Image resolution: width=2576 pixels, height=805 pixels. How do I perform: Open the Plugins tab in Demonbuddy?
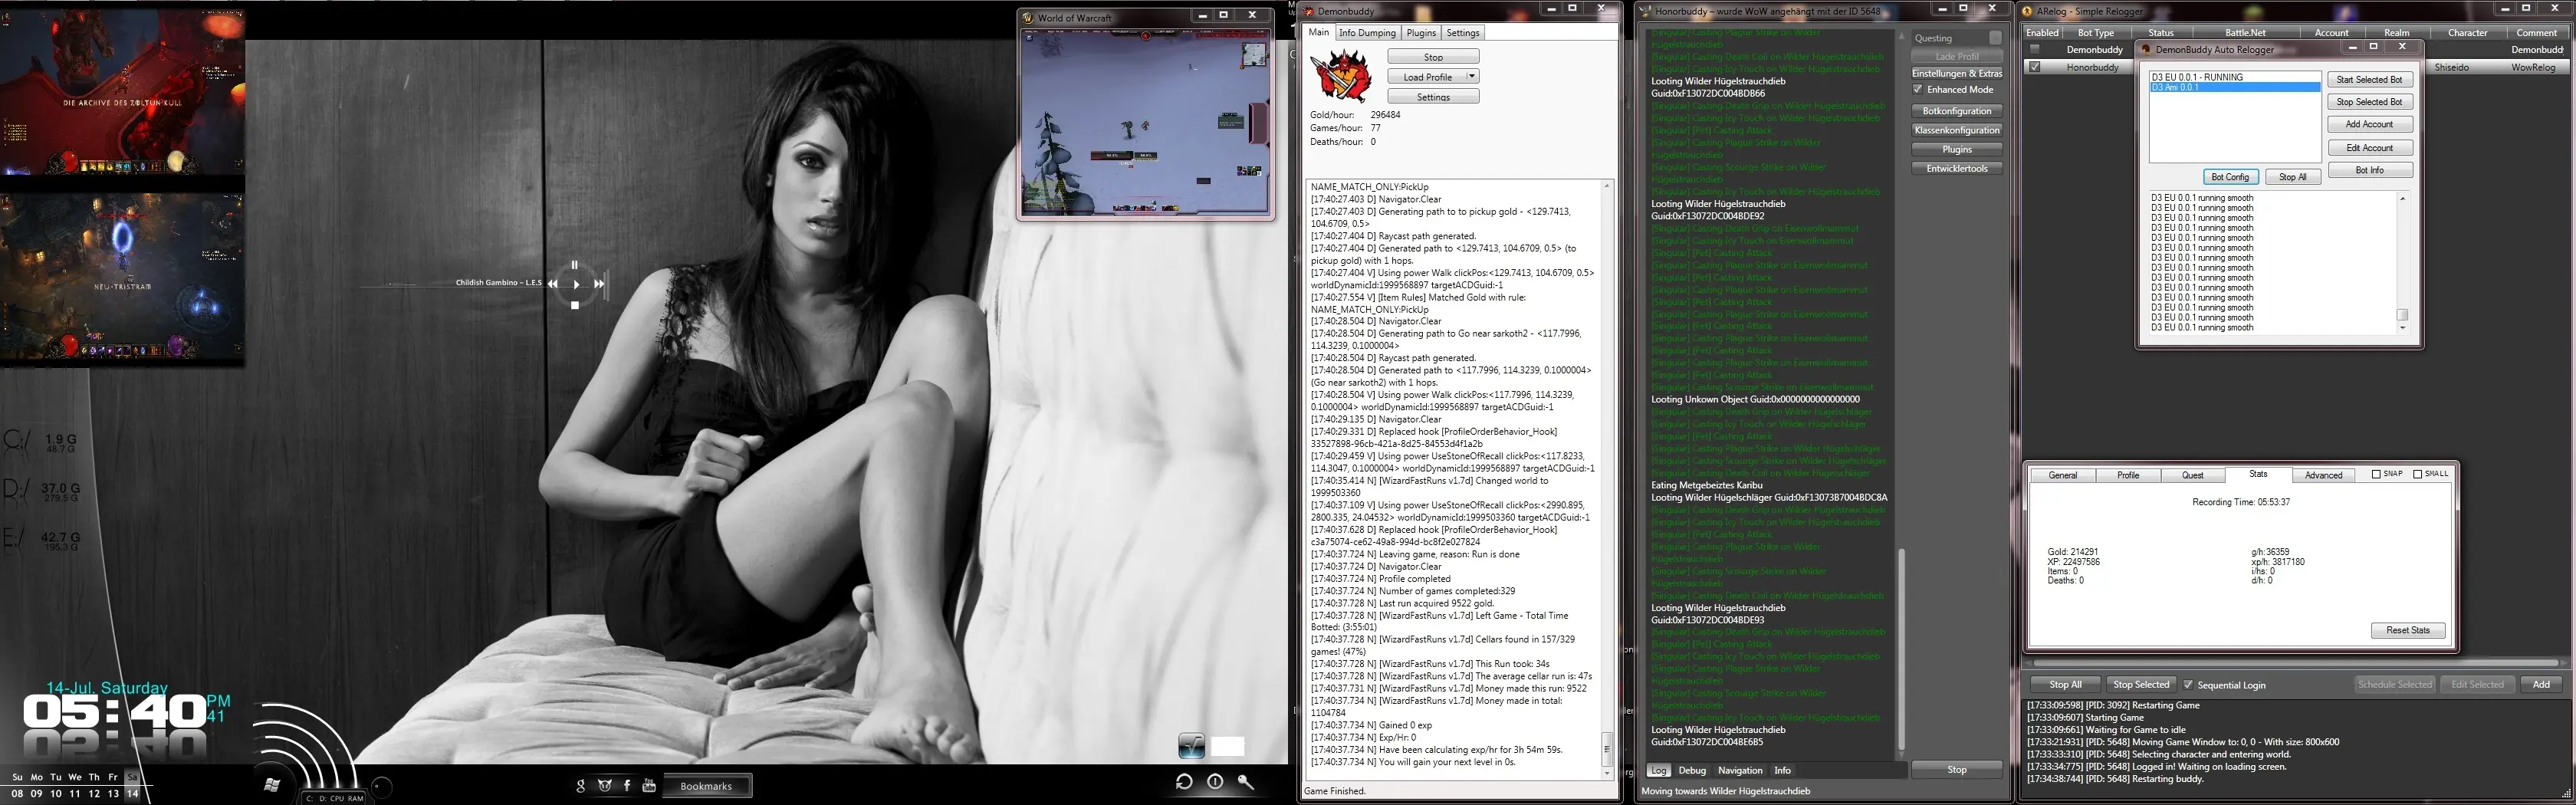pyautogui.click(x=1421, y=33)
